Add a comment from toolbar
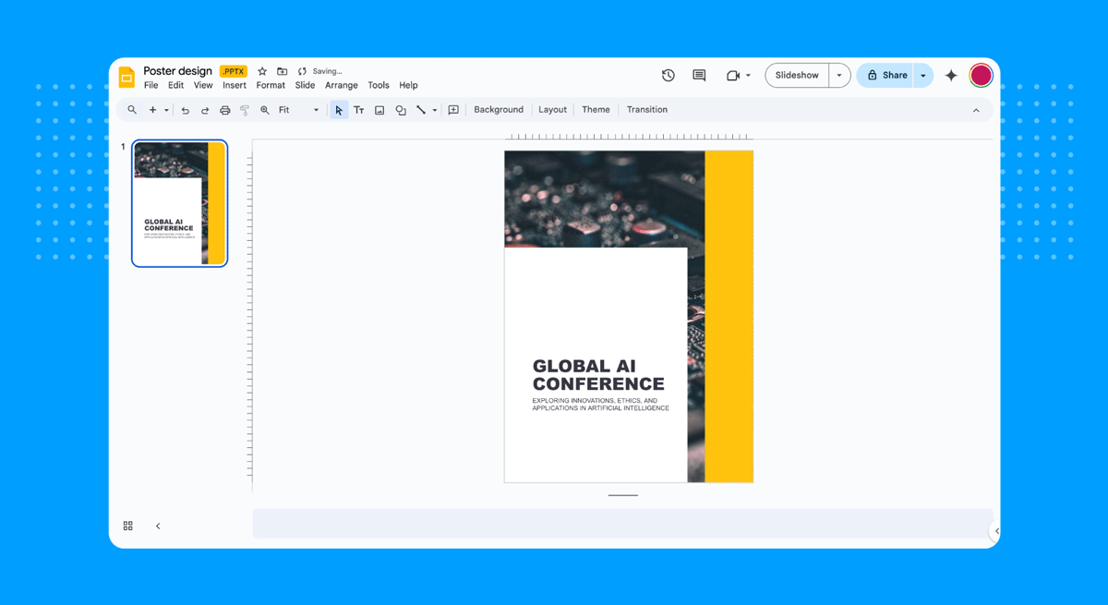Screen dimensions: 1108x605 (x=453, y=110)
